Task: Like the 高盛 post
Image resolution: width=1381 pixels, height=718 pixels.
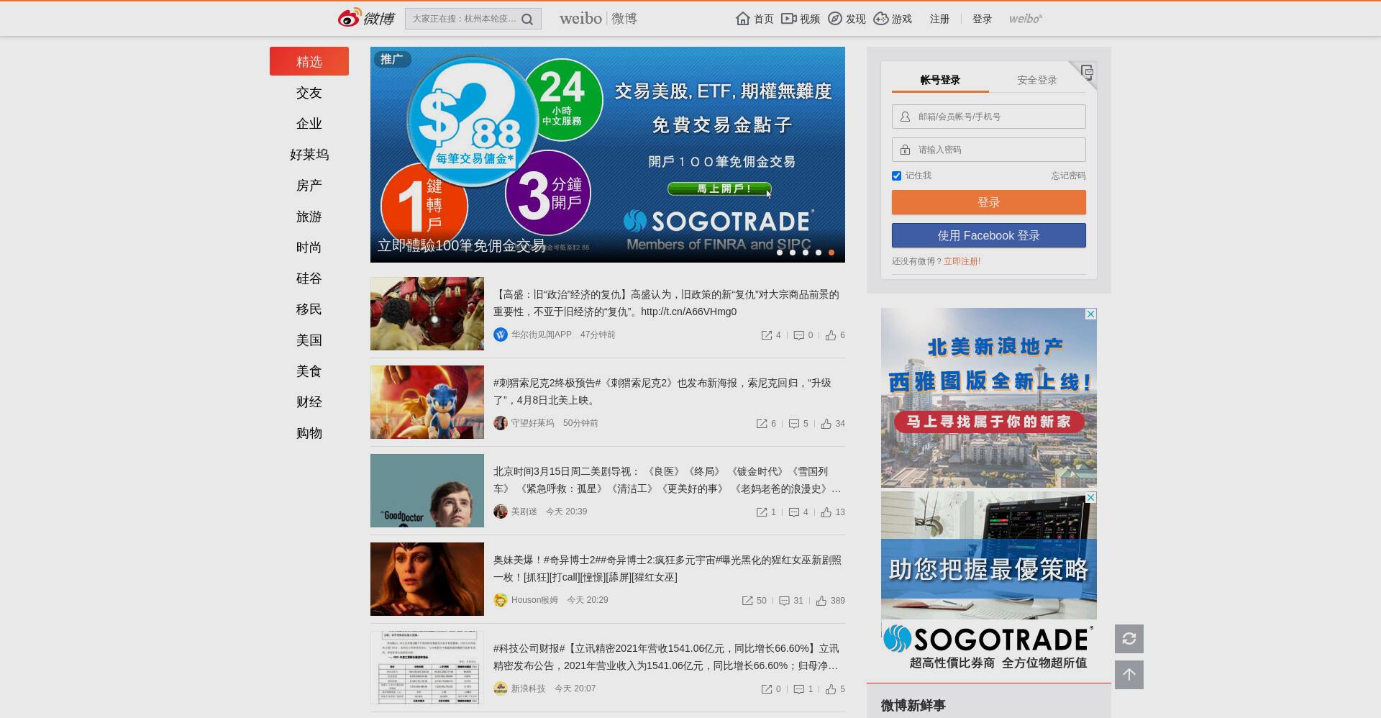Action: coord(831,335)
